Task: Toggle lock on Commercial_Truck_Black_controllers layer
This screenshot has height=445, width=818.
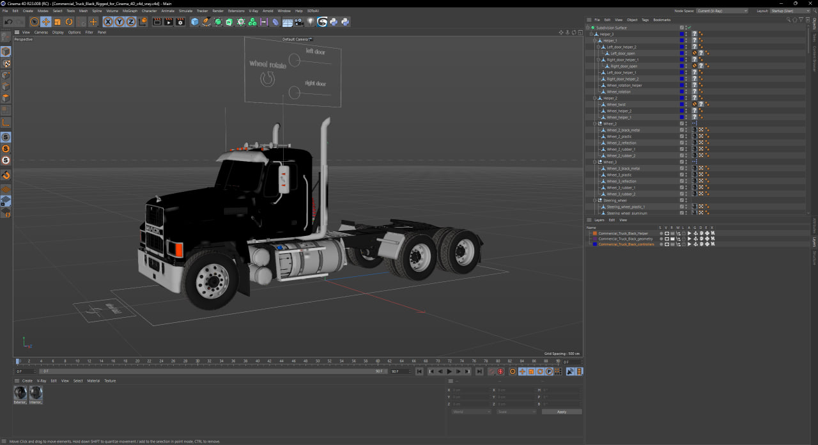Action: [684, 244]
